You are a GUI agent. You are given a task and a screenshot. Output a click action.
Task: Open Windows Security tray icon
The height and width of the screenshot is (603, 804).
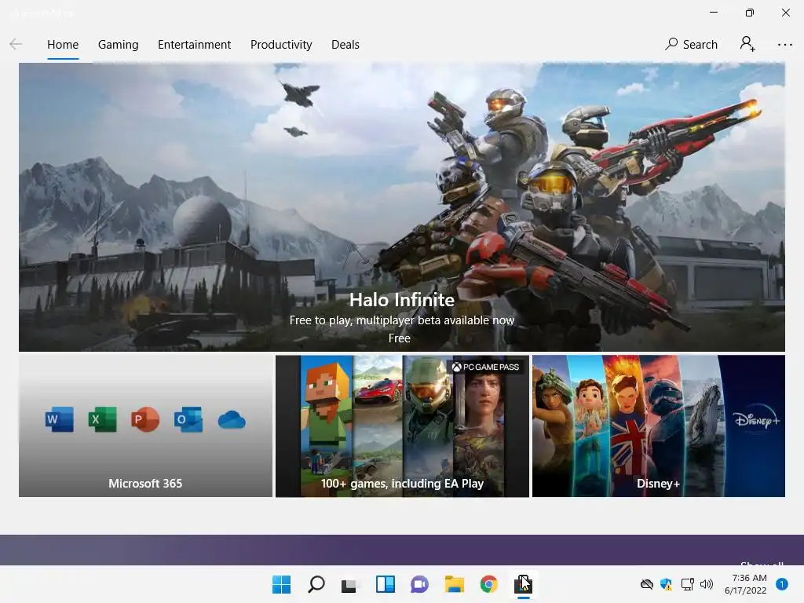[666, 584]
